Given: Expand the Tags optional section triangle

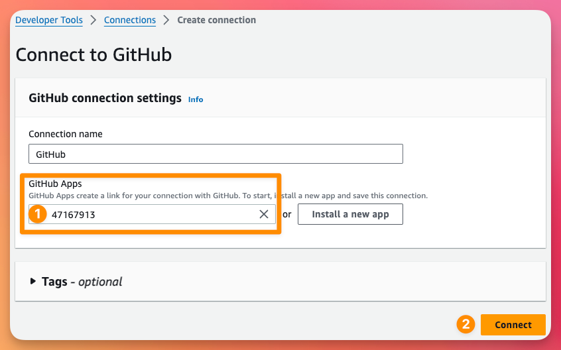Looking at the screenshot, I should [x=33, y=281].
